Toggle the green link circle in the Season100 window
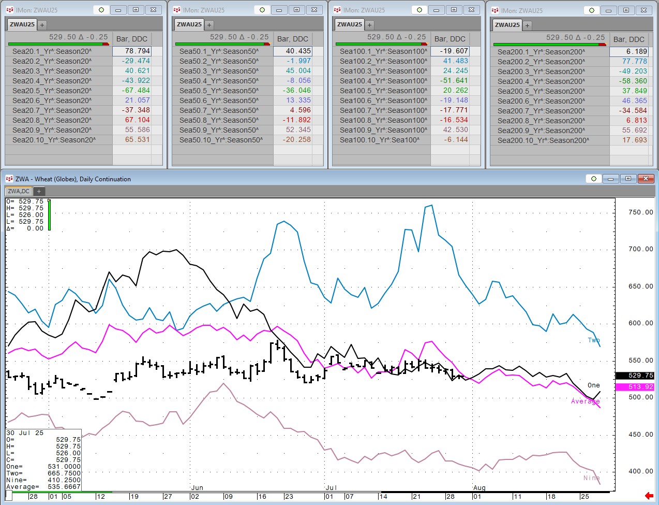 tap(420, 10)
